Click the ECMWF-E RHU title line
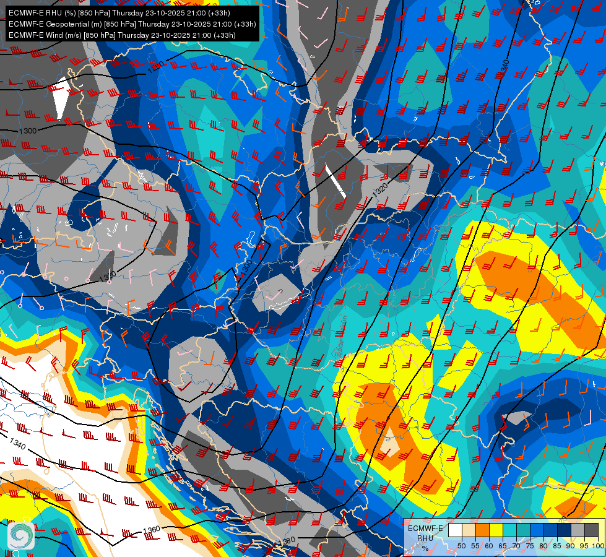Viewport: 606px width, 557px height. [119, 13]
